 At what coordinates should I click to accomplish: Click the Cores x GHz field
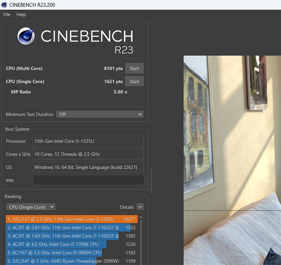(88, 154)
